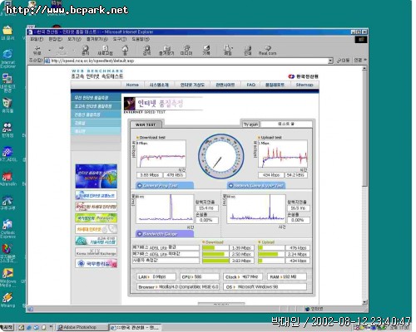Viewport: 416px width, 332px height.
Task: Open the 보기(V) menu
Action: coord(74,39)
